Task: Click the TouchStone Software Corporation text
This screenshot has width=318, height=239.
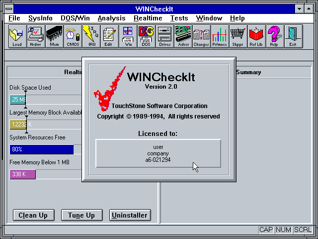Action: tap(159, 106)
